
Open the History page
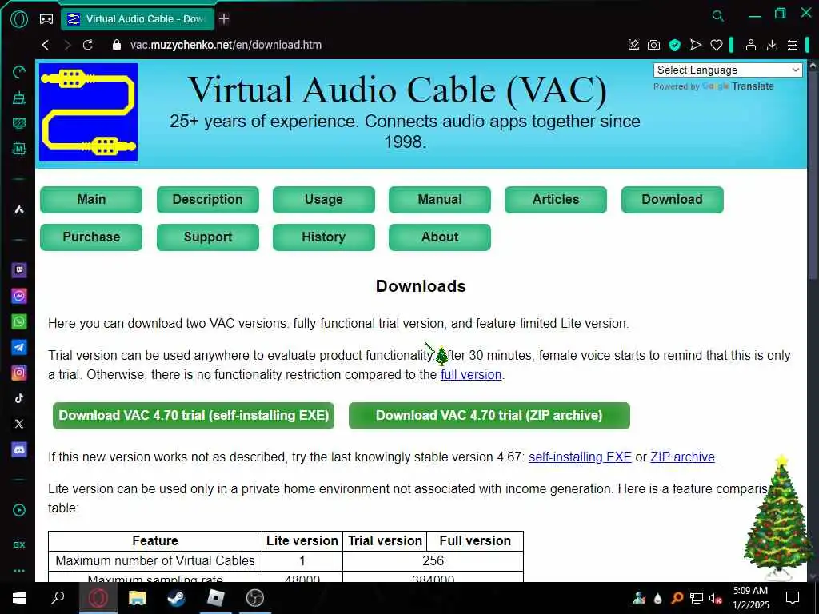pos(324,237)
